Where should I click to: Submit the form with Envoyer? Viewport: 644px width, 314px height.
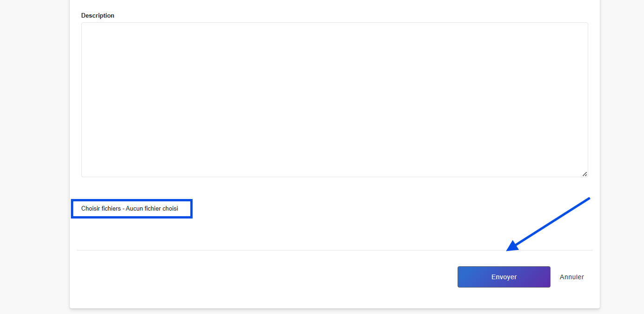(504, 277)
